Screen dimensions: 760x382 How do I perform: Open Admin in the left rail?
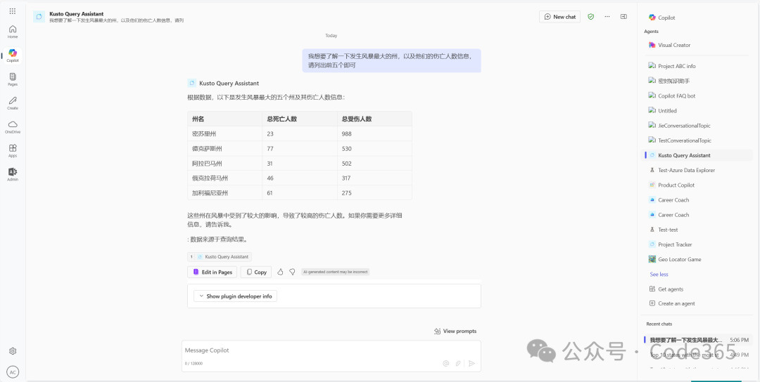[13, 174]
